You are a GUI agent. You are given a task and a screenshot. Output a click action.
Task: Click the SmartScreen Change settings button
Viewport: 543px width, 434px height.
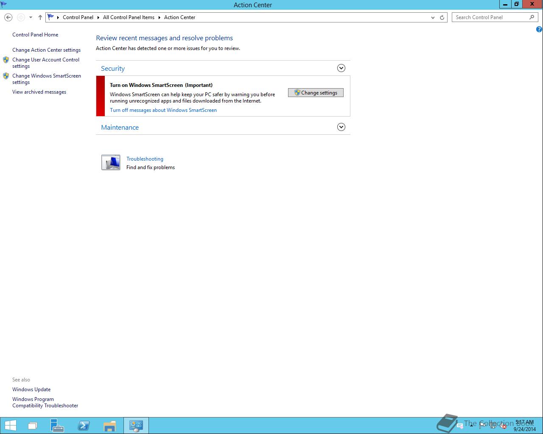316,93
